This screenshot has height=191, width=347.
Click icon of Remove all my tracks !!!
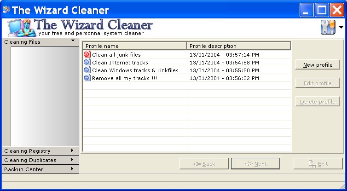click(87, 78)
